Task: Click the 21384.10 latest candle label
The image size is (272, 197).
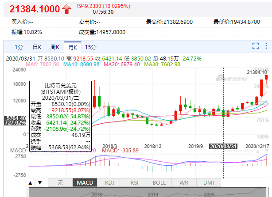Action: click(x=257, y=72)
